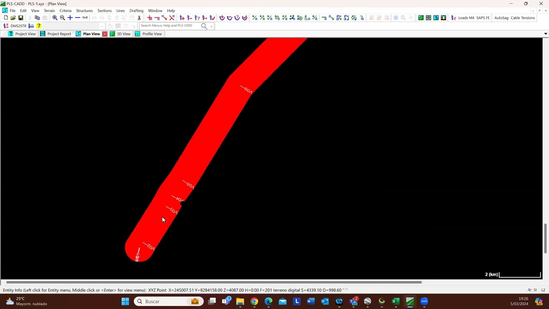Open Google Chrome from the taskbar
549x309 pixels.
point(254,301)
